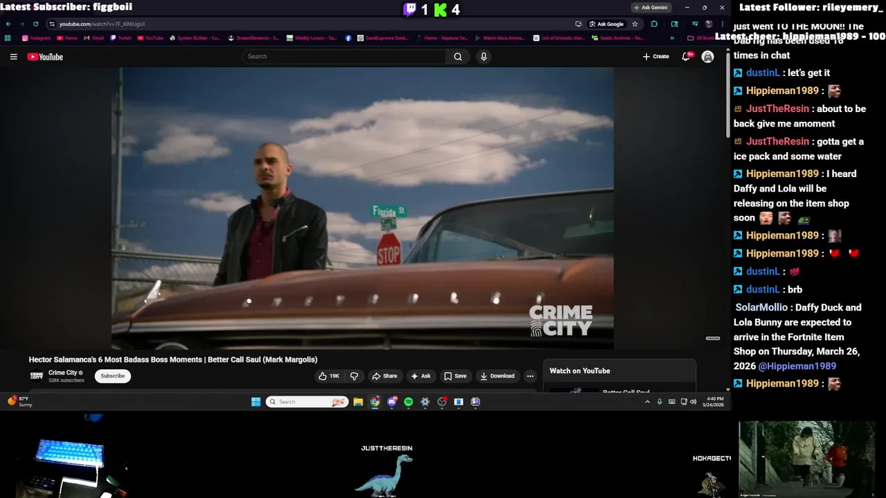This screenshot has height=498, width=886.
Task: Open Discord from the taskbar
Action: (x=392, y=402)
